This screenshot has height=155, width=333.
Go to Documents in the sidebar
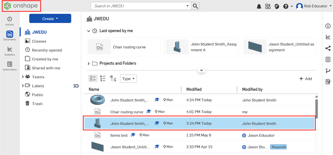pyautogui.click(x=10, y=36)
